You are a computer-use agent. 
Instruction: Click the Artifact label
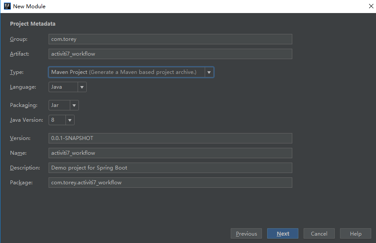pyautogui.click(x=20, y=54)
